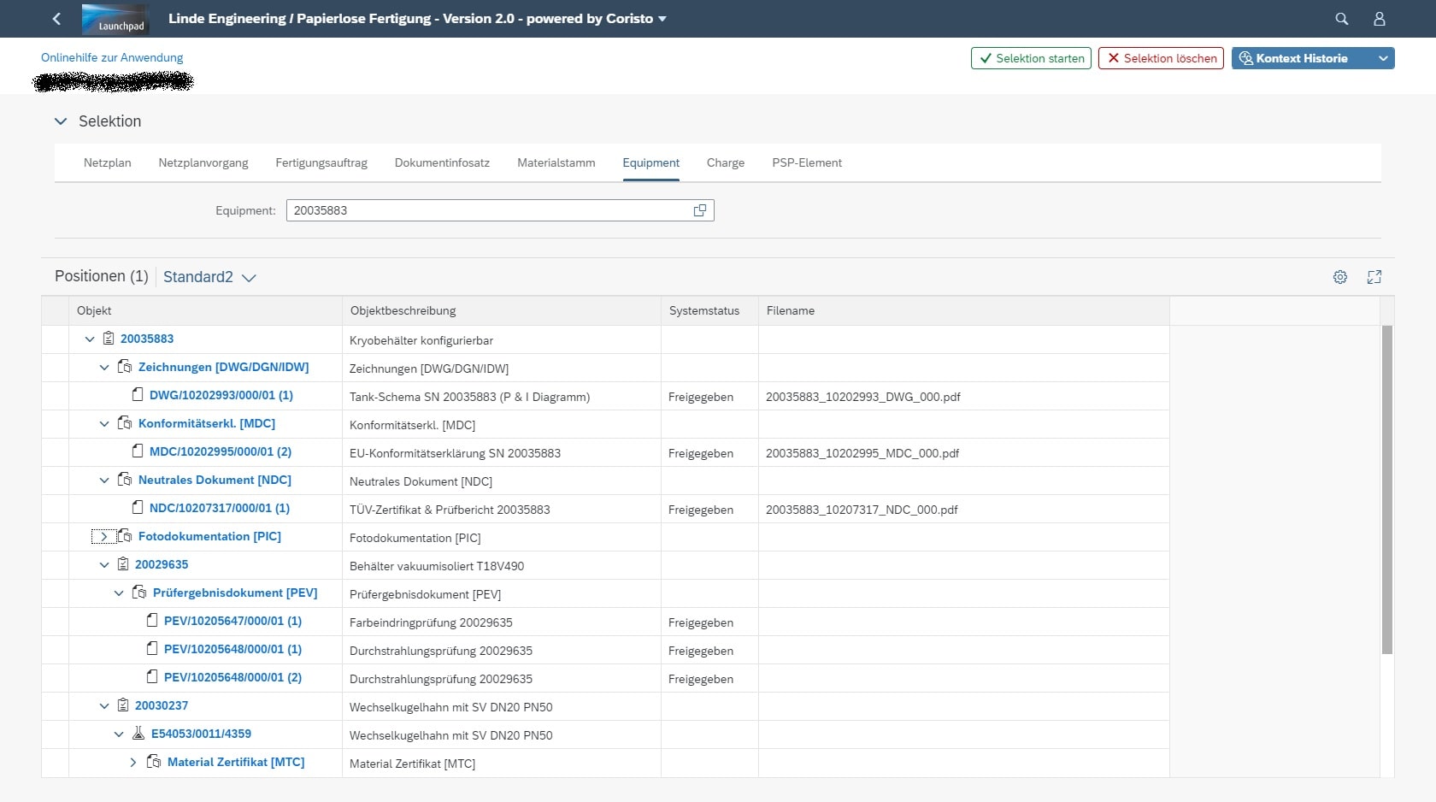Click document icon of DWG/10202993/000/01 (1)
This screenshot has width=1436, height=802.
tap(138, 395)
